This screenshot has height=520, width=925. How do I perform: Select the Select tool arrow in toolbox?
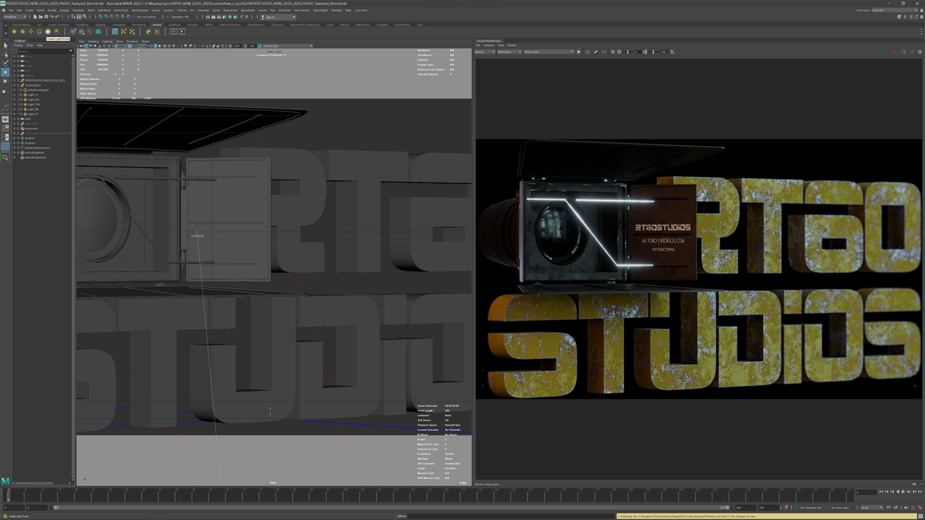(x=5, y=46)
